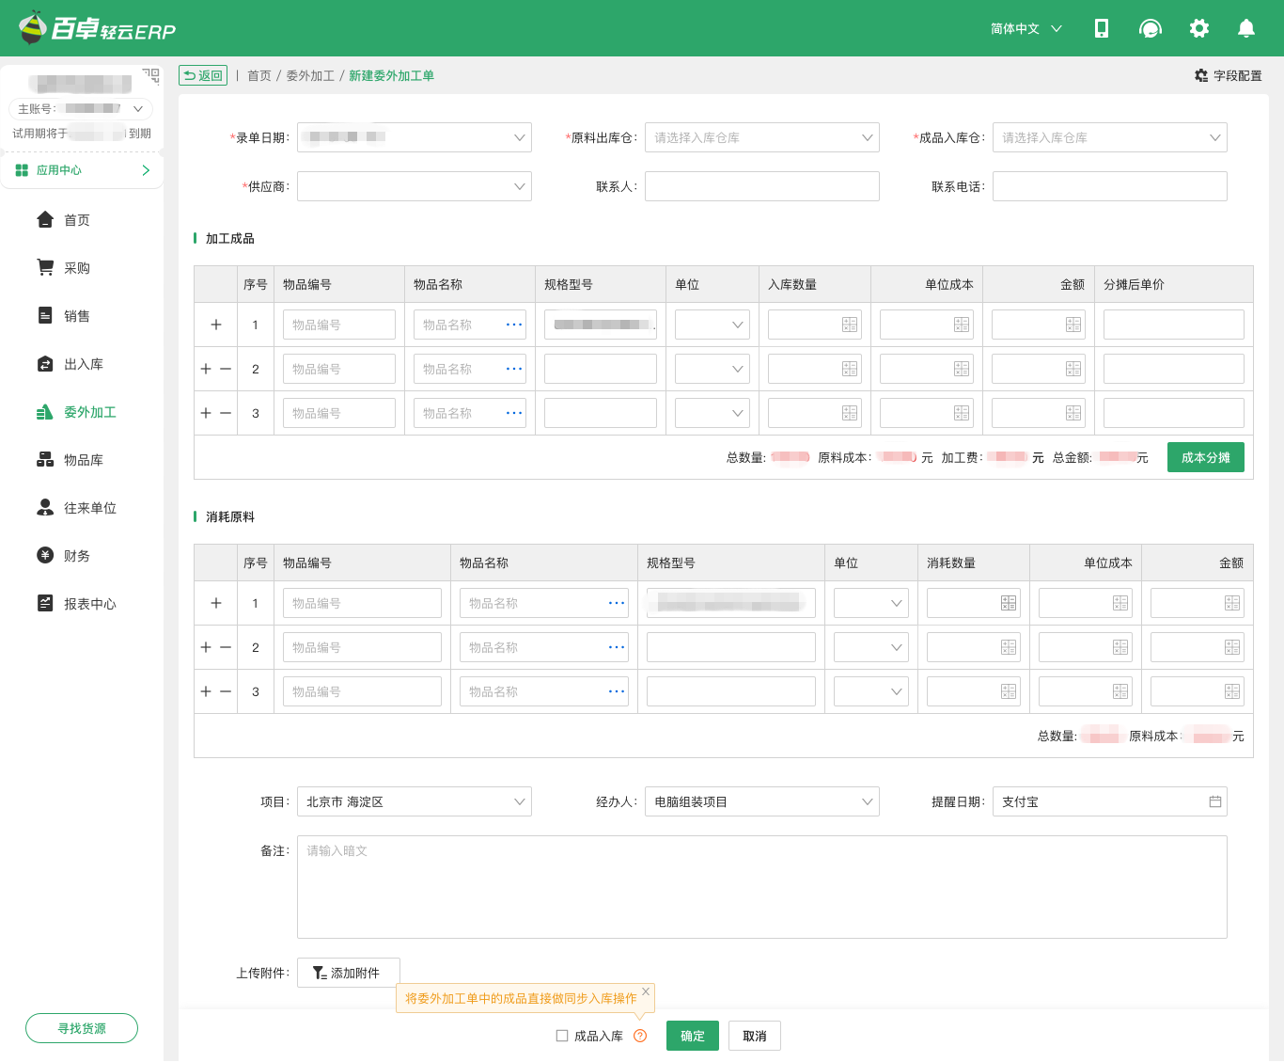Viewport: 1284px width, 1062px height.
Task: Open 报表中心 from the sidebar menu
Action: (89, 604)
